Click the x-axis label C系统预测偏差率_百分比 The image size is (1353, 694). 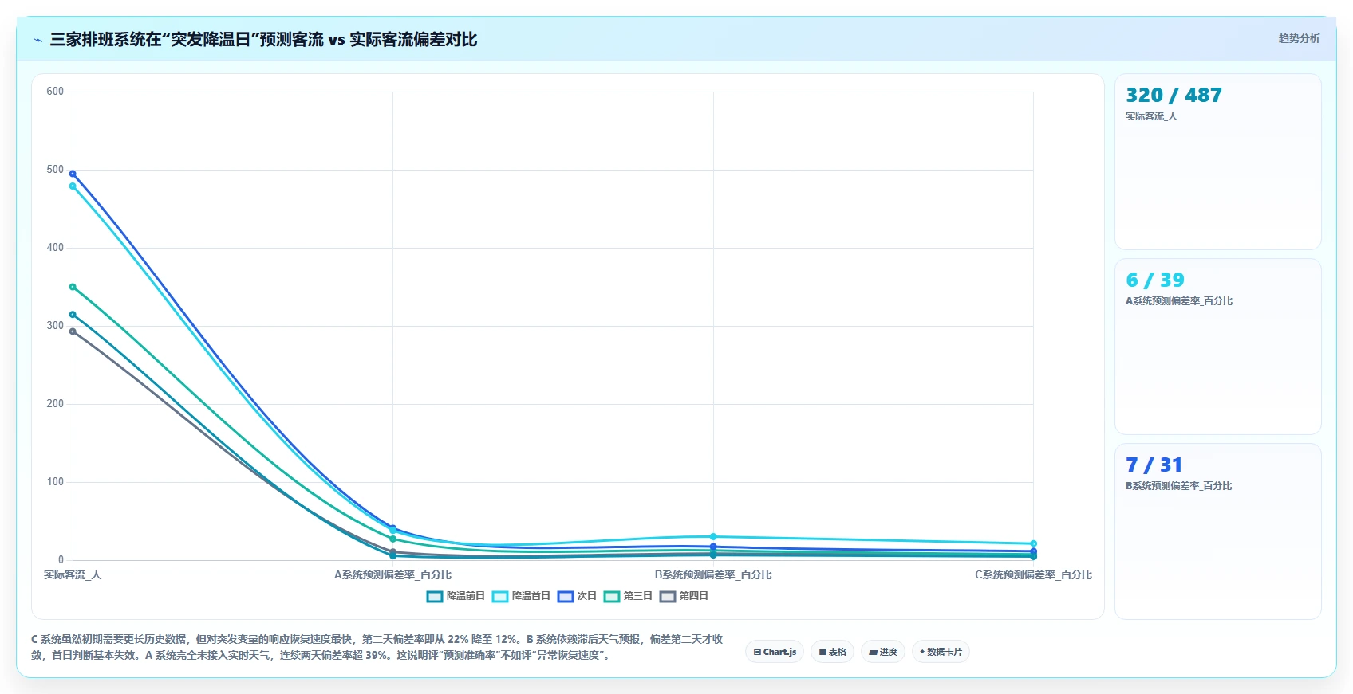tap(1034, 574)
